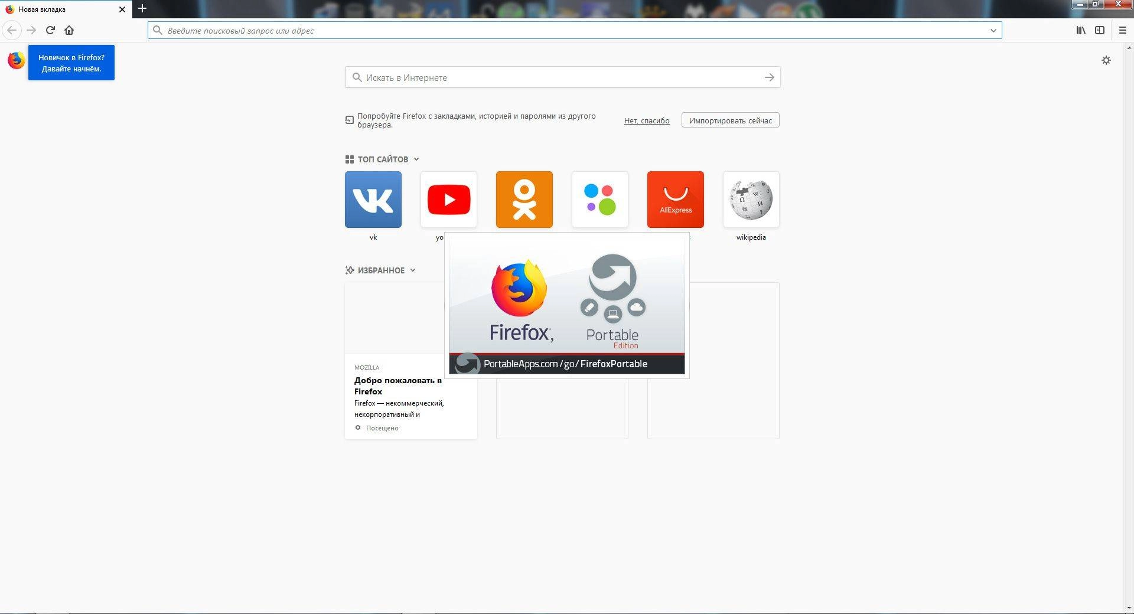Screen dimensions: 1134x614
Task: Click the Firefox logo beside onboarding button
Action: 16,60
